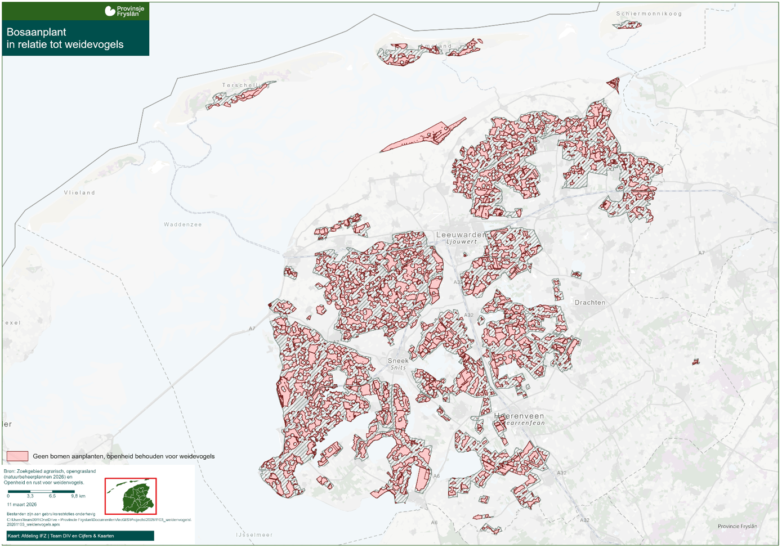This screenshot has height=548, width=782.
Task: Click the Drachten city label
Action: tap(589, 303)
